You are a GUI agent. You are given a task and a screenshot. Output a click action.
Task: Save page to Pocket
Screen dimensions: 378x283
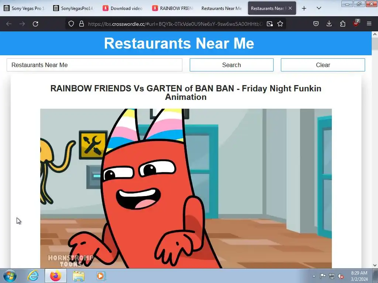(316, 24)
